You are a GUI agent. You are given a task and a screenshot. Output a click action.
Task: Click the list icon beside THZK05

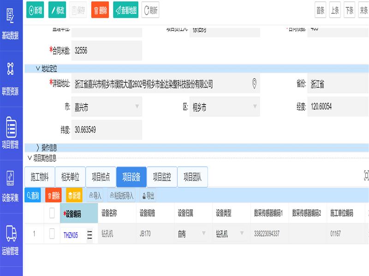pos(89,235)
